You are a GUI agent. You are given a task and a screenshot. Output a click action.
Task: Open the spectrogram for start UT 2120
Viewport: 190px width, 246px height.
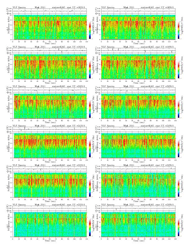click(50, 146)
